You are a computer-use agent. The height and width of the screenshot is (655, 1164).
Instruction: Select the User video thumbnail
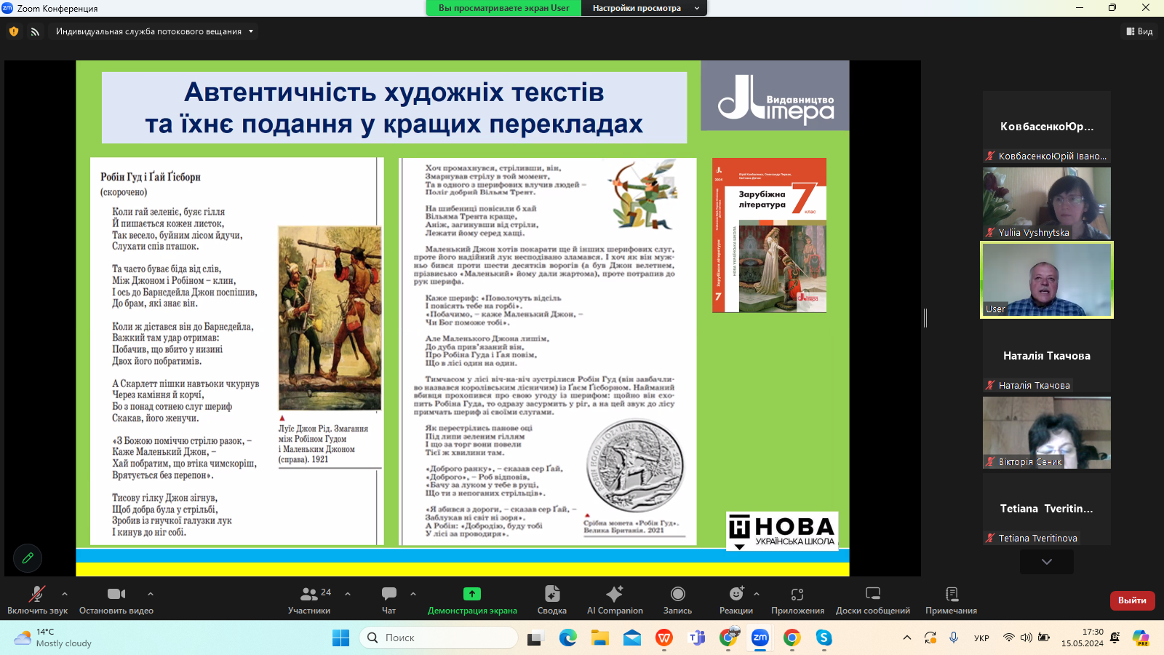tap(1046, 280)
